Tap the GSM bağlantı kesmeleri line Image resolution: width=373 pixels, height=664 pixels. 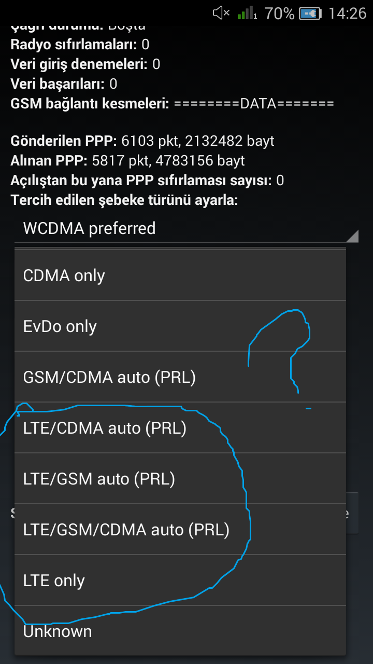[x=172, y=104]
